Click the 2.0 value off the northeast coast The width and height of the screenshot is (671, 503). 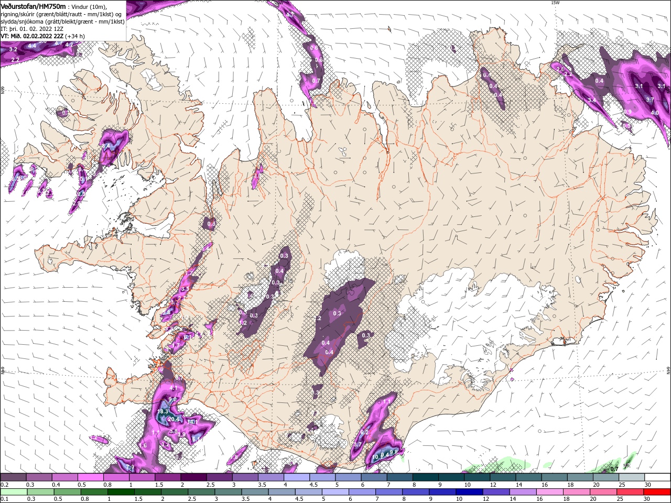[x=560, y=69]
